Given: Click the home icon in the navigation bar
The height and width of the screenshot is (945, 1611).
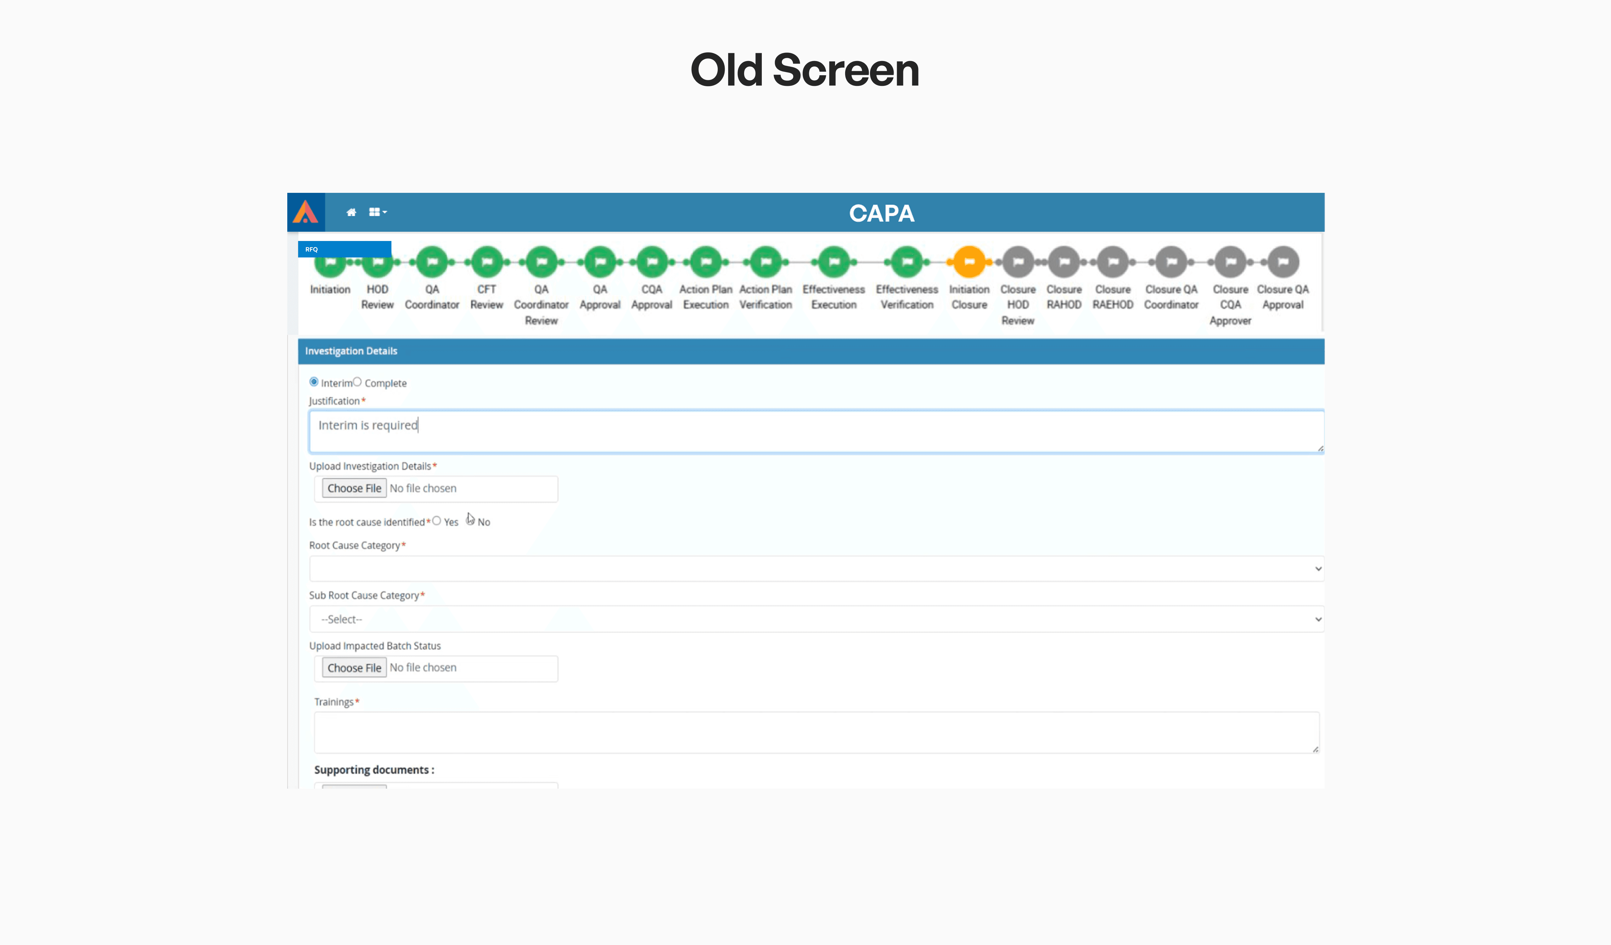Looking at the screenshot, I should coord(351,211).
